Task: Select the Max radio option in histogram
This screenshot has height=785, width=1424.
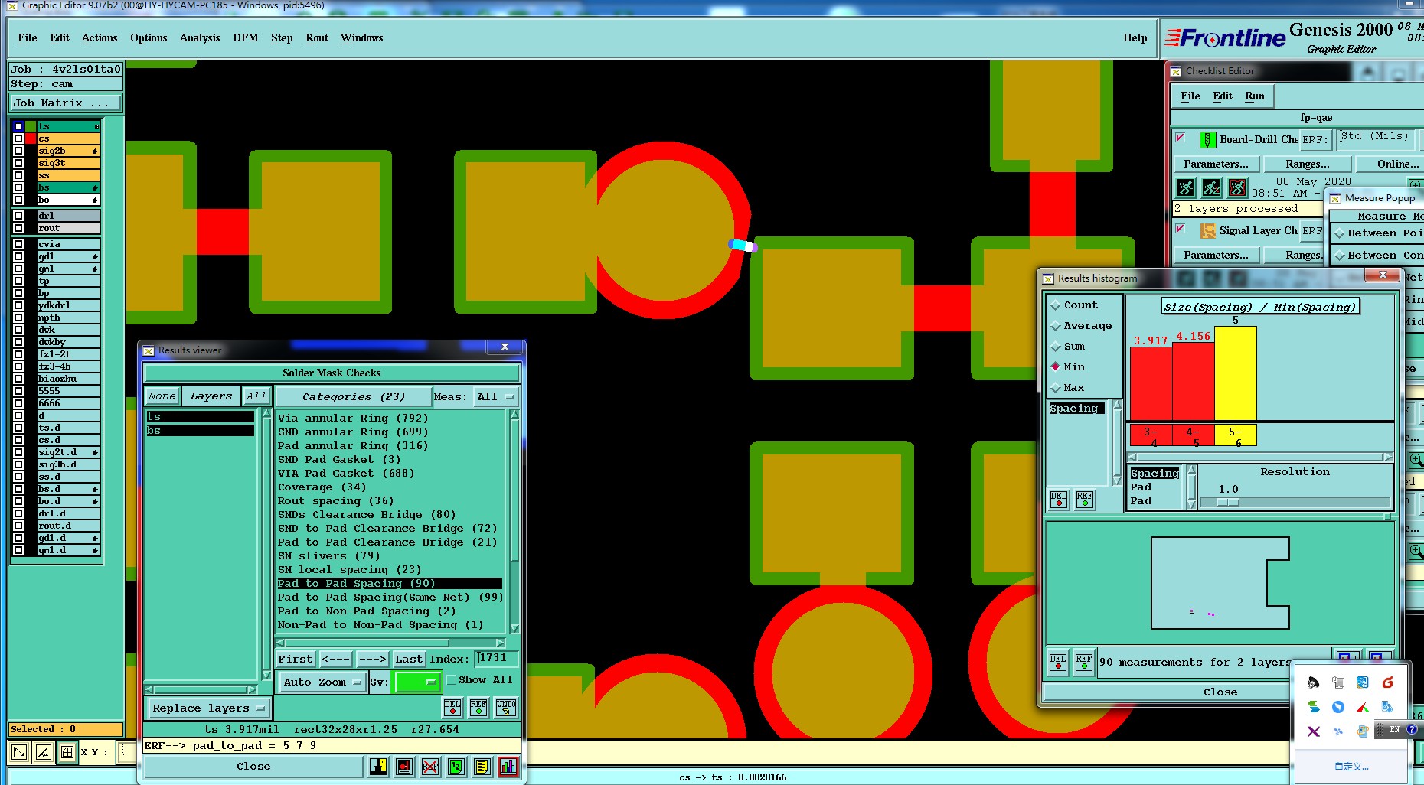Action: [x=1056, y=388]
